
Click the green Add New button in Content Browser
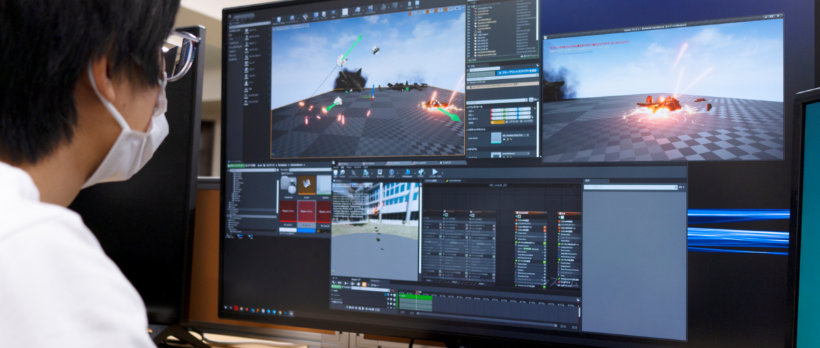pyautogui.click(x=236, y=165)
